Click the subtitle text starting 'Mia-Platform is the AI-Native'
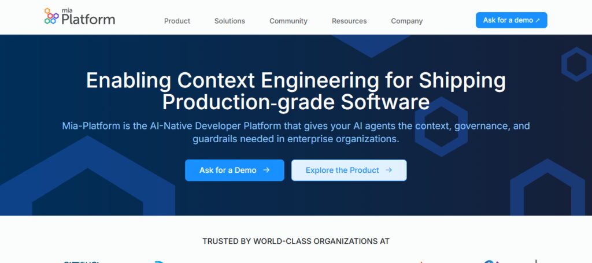The image size is (592, 263). tap(296, 132)
